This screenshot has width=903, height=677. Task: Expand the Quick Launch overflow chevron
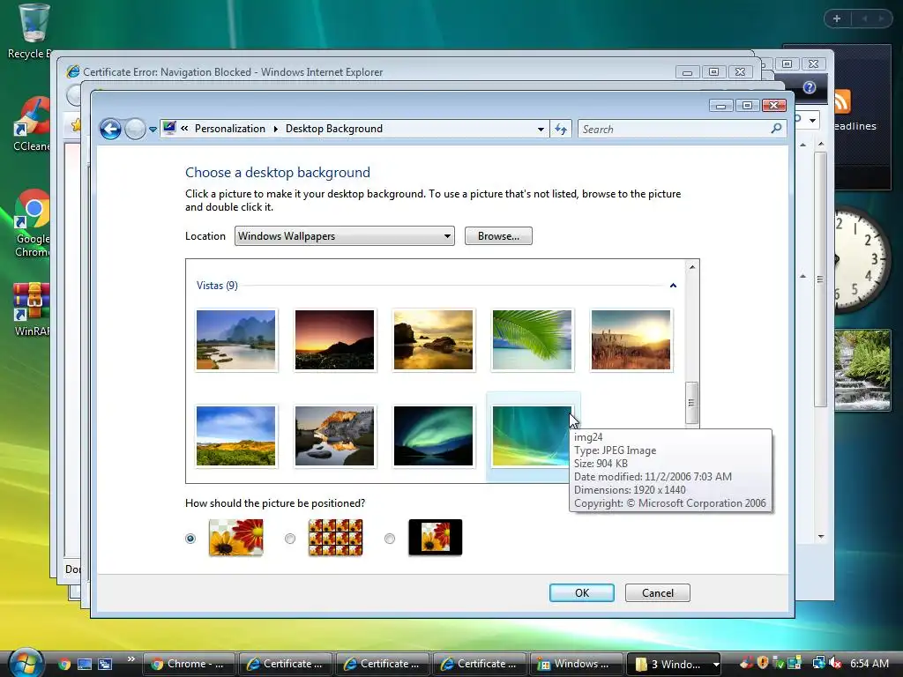click(x=131, y=658)
